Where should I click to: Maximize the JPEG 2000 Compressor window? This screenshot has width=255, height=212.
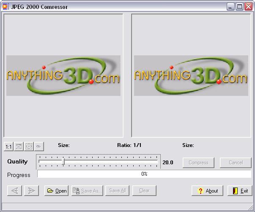pos(239,7)
